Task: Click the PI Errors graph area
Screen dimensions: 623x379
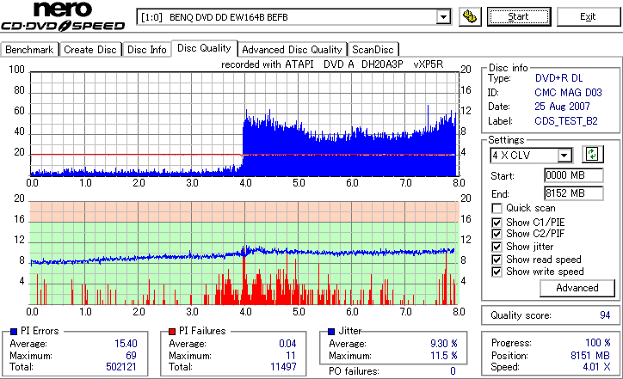Action: [x=244, y=124]
